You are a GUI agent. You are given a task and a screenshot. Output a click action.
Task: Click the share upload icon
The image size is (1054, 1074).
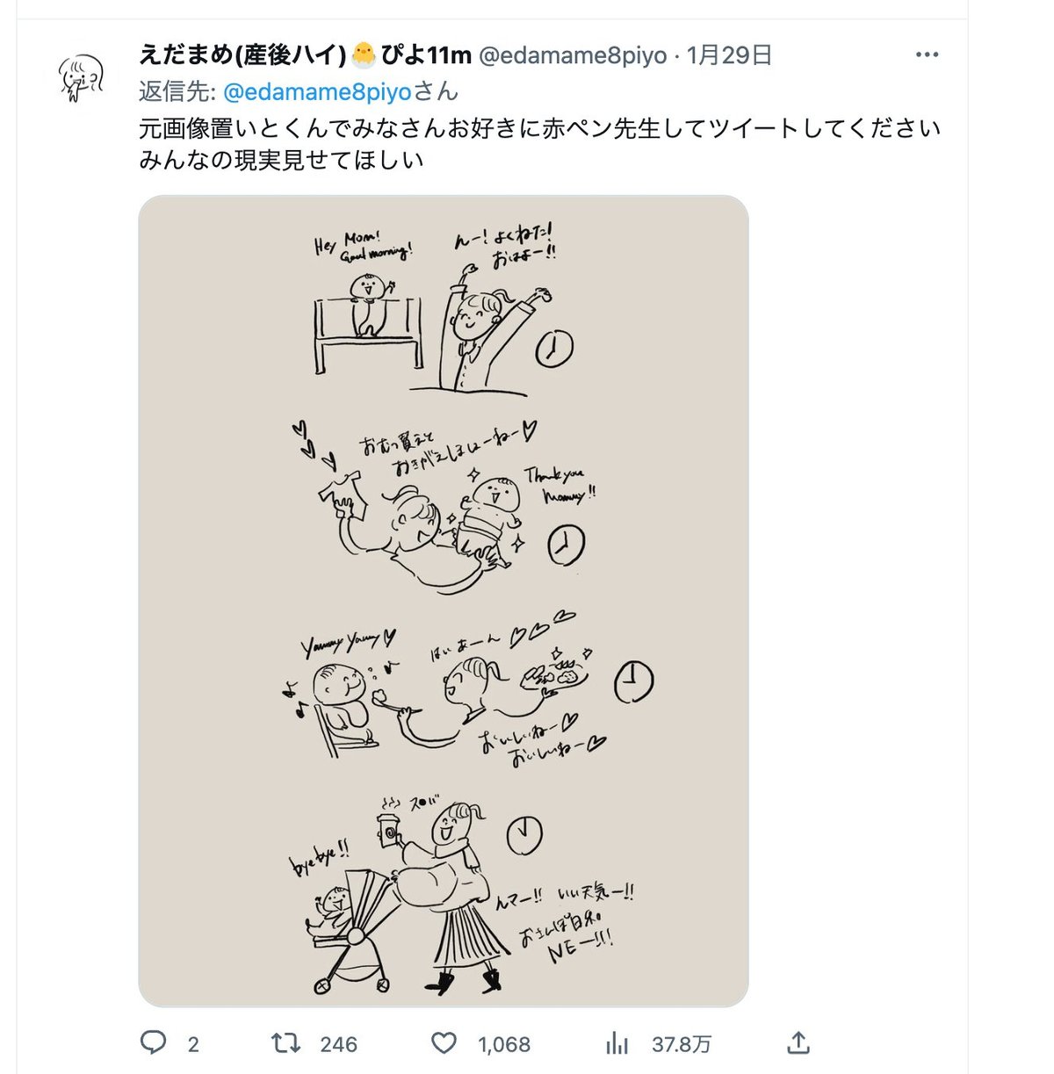pyautogui.click(x=798, y=1043)
